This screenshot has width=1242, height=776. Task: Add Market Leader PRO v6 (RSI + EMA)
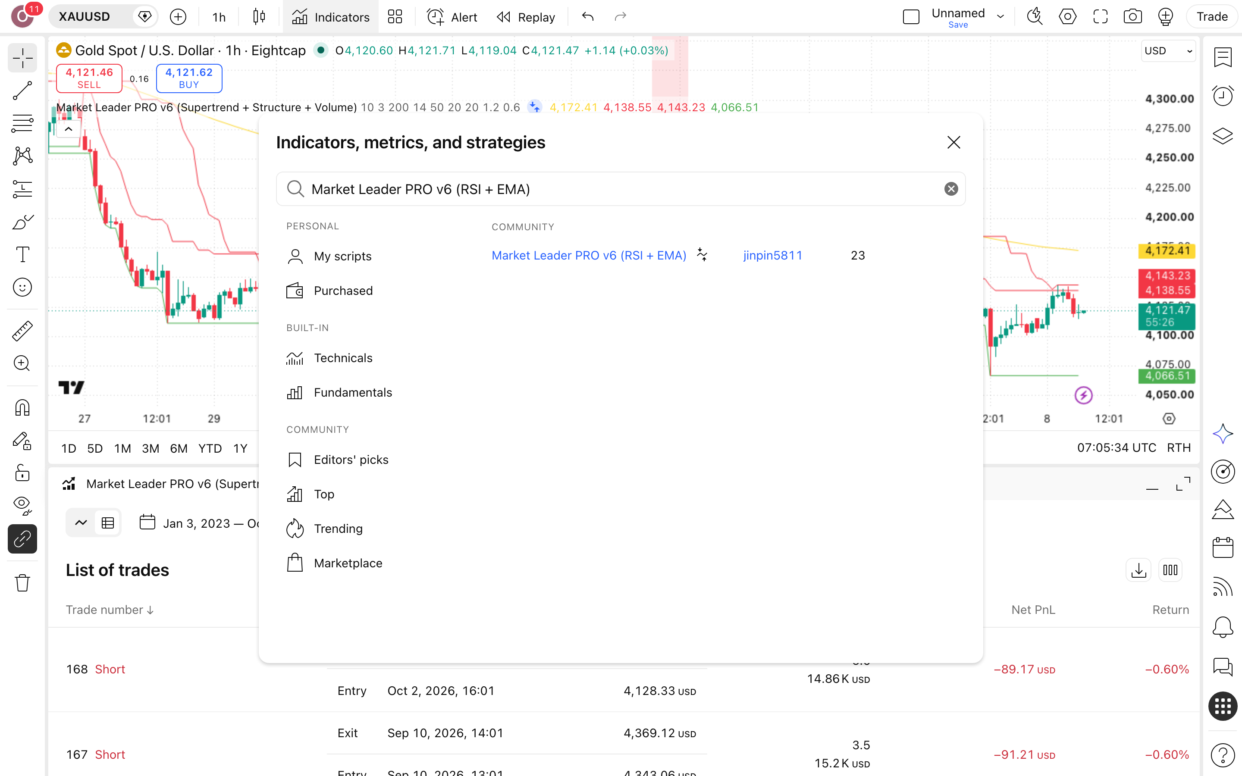[589, 255]
